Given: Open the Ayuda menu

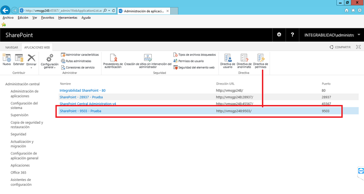Looking at the screenshot, I should pyautogui.click(x=86, y=18).
